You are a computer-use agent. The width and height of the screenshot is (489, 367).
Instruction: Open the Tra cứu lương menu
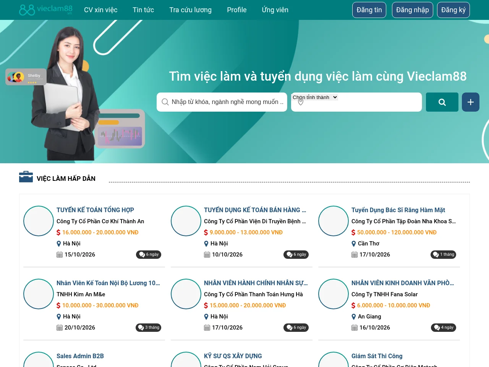(191, 10)
